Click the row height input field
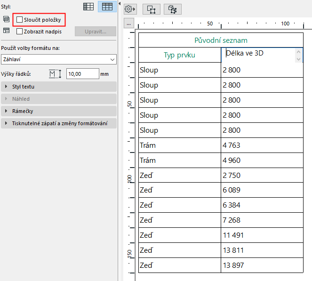This screenshot has width=312, height=281. (x=82, y=74)
